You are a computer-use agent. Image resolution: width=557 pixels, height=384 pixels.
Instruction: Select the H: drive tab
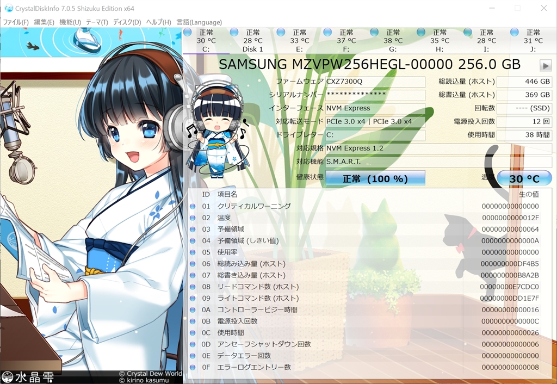(440, 41)
